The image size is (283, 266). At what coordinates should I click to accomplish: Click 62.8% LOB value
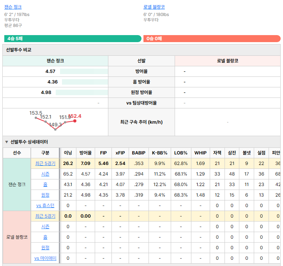181,163
